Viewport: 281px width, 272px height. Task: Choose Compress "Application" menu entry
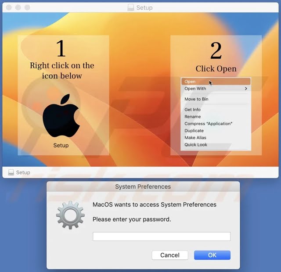point(216,124)
